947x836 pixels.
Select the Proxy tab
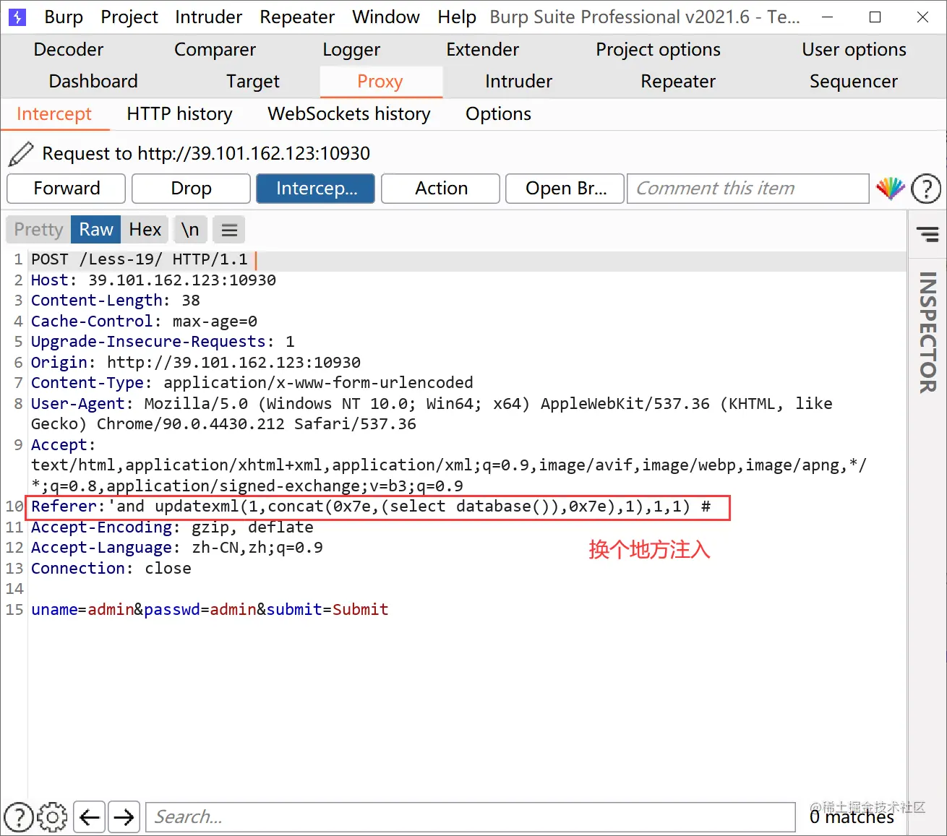(380, 82)
